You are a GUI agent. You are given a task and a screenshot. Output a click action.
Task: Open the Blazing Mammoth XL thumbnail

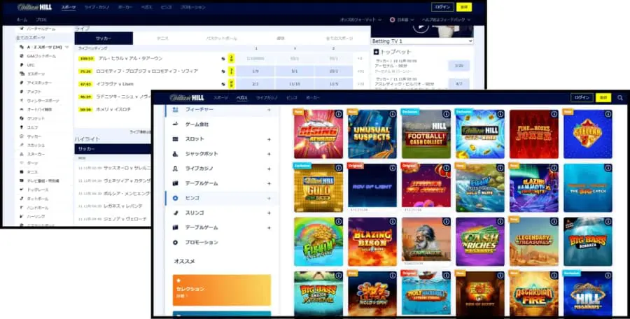pos(534,188)
